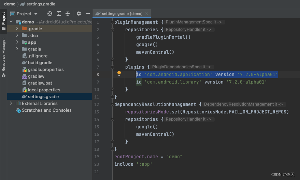
Task: Click PluginDependenciesSpec inlay hint on line 7
Action: pos(181,67)
